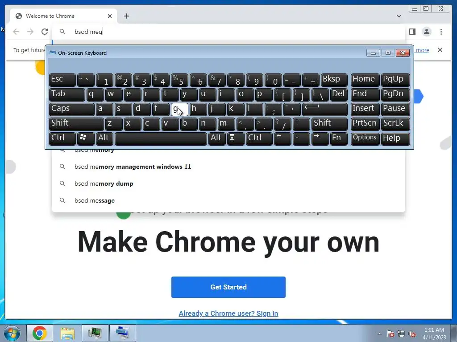Click the On-Screen Keyboard taskbar icon
Screen dimensions: 457x342
pyautogui.click(x=122, y=333)
